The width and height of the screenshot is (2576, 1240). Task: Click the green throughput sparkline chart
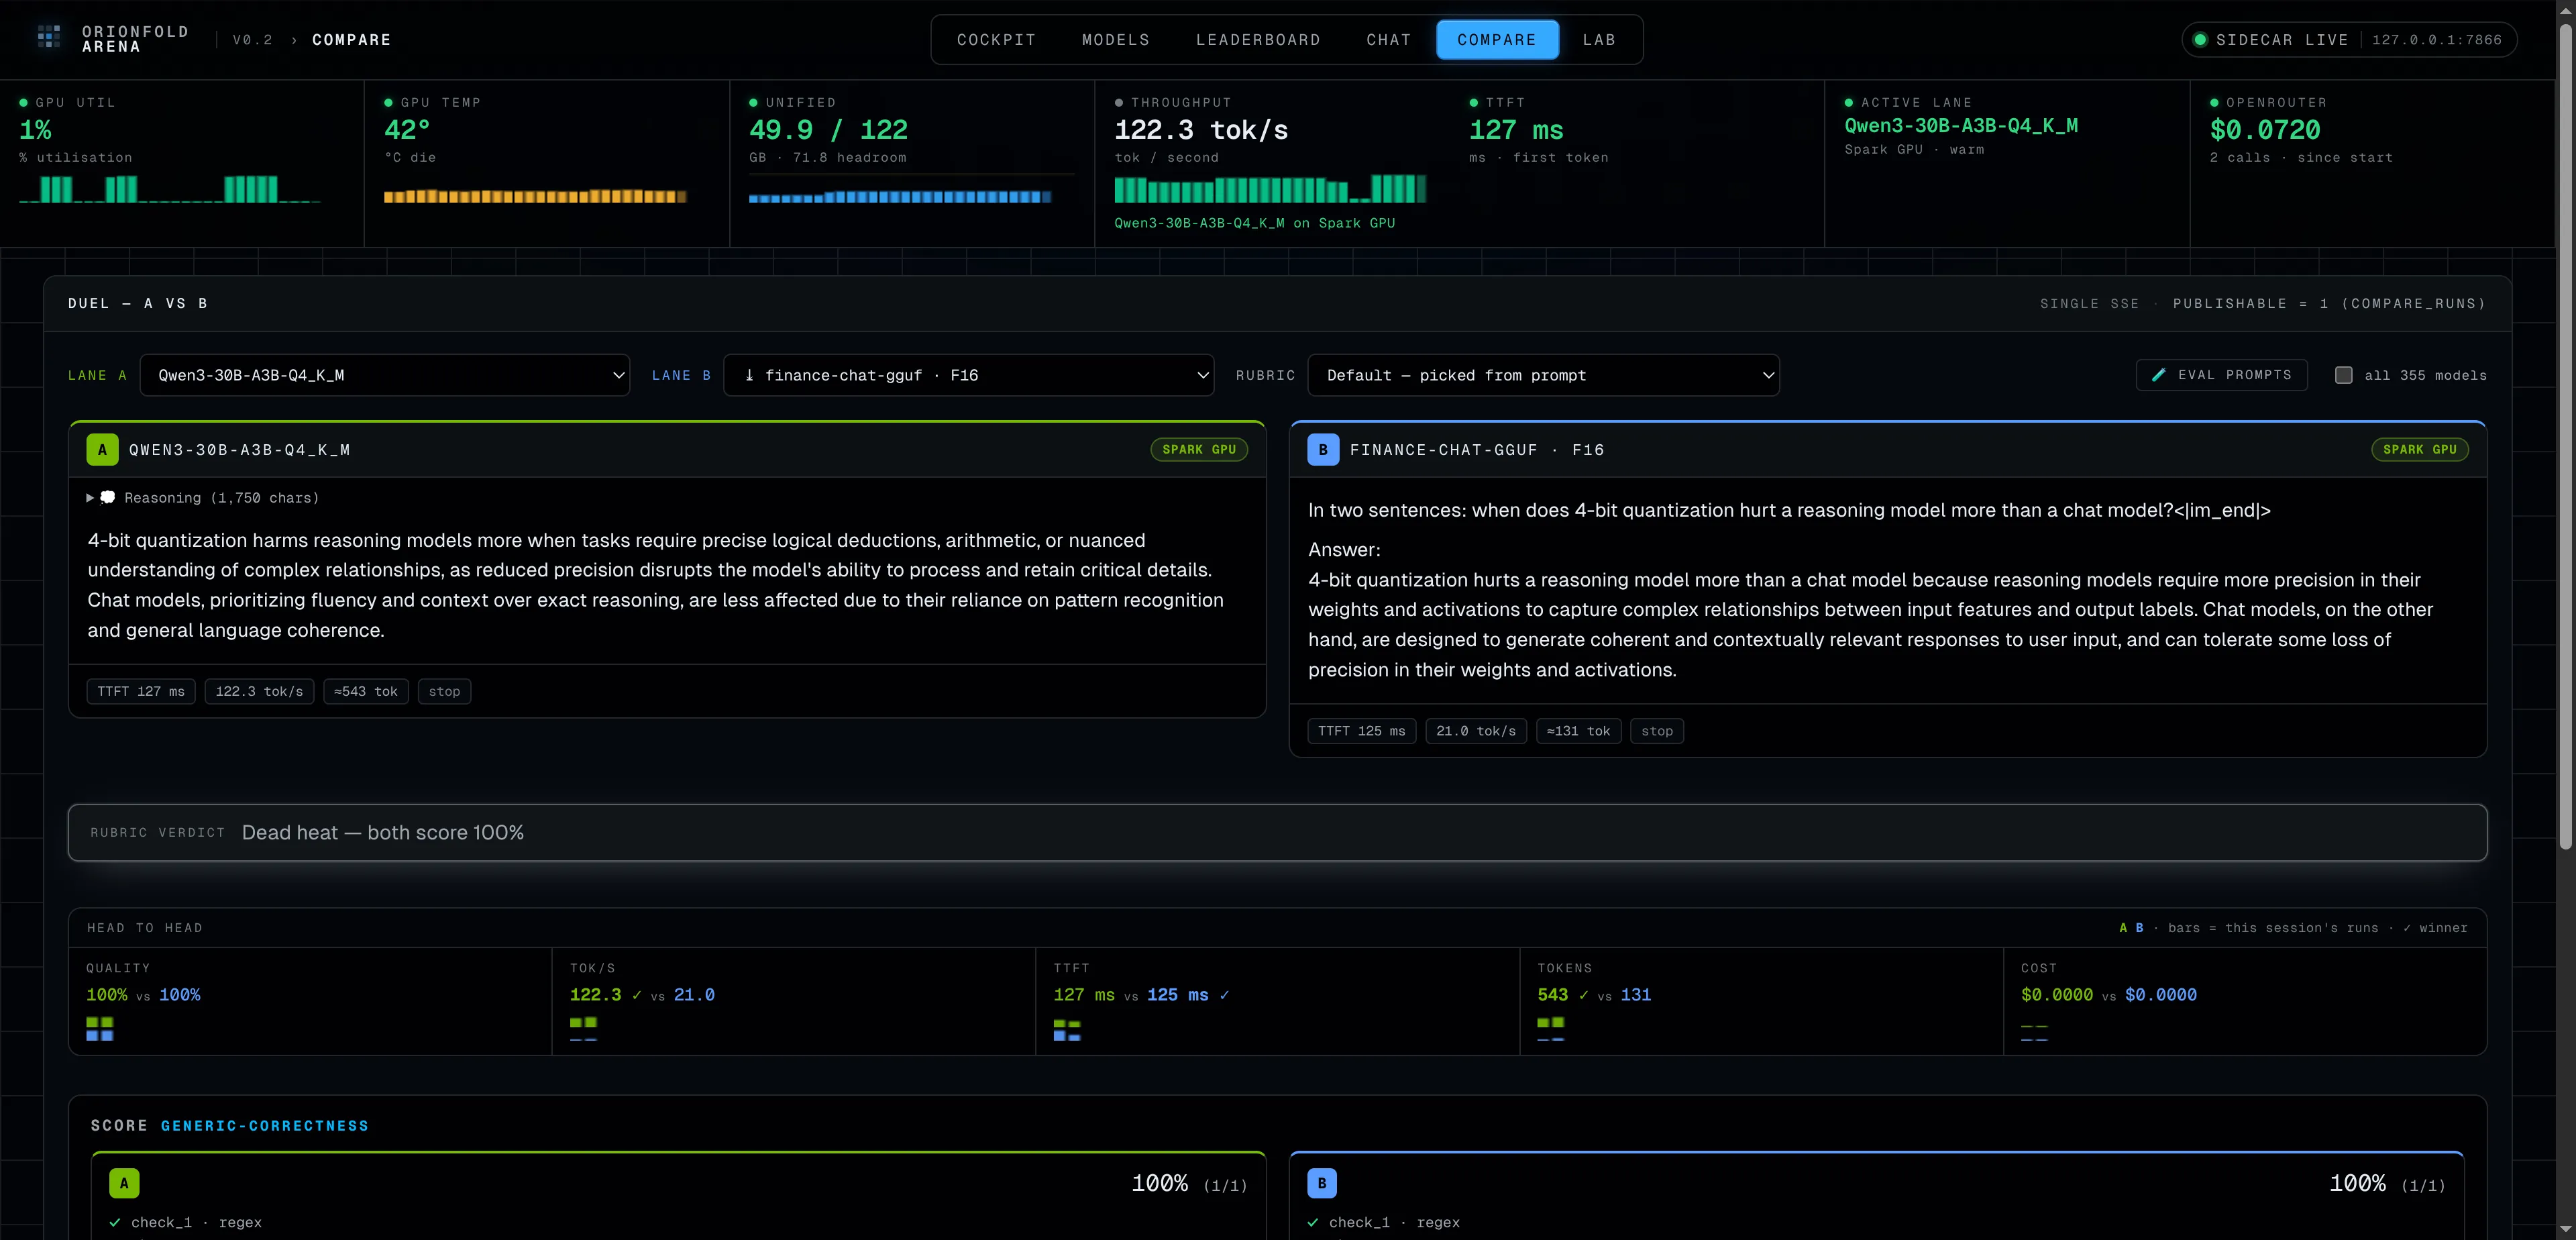[1270, 189]
